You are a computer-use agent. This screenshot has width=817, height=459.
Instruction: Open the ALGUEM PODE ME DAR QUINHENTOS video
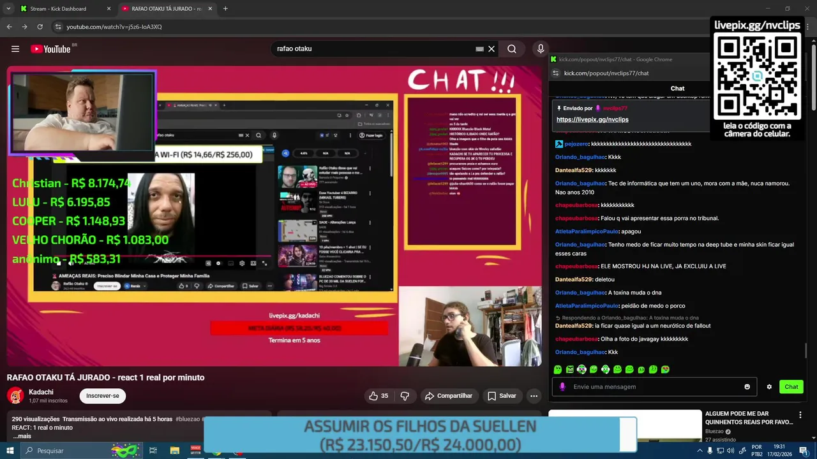tap(749, 418)
